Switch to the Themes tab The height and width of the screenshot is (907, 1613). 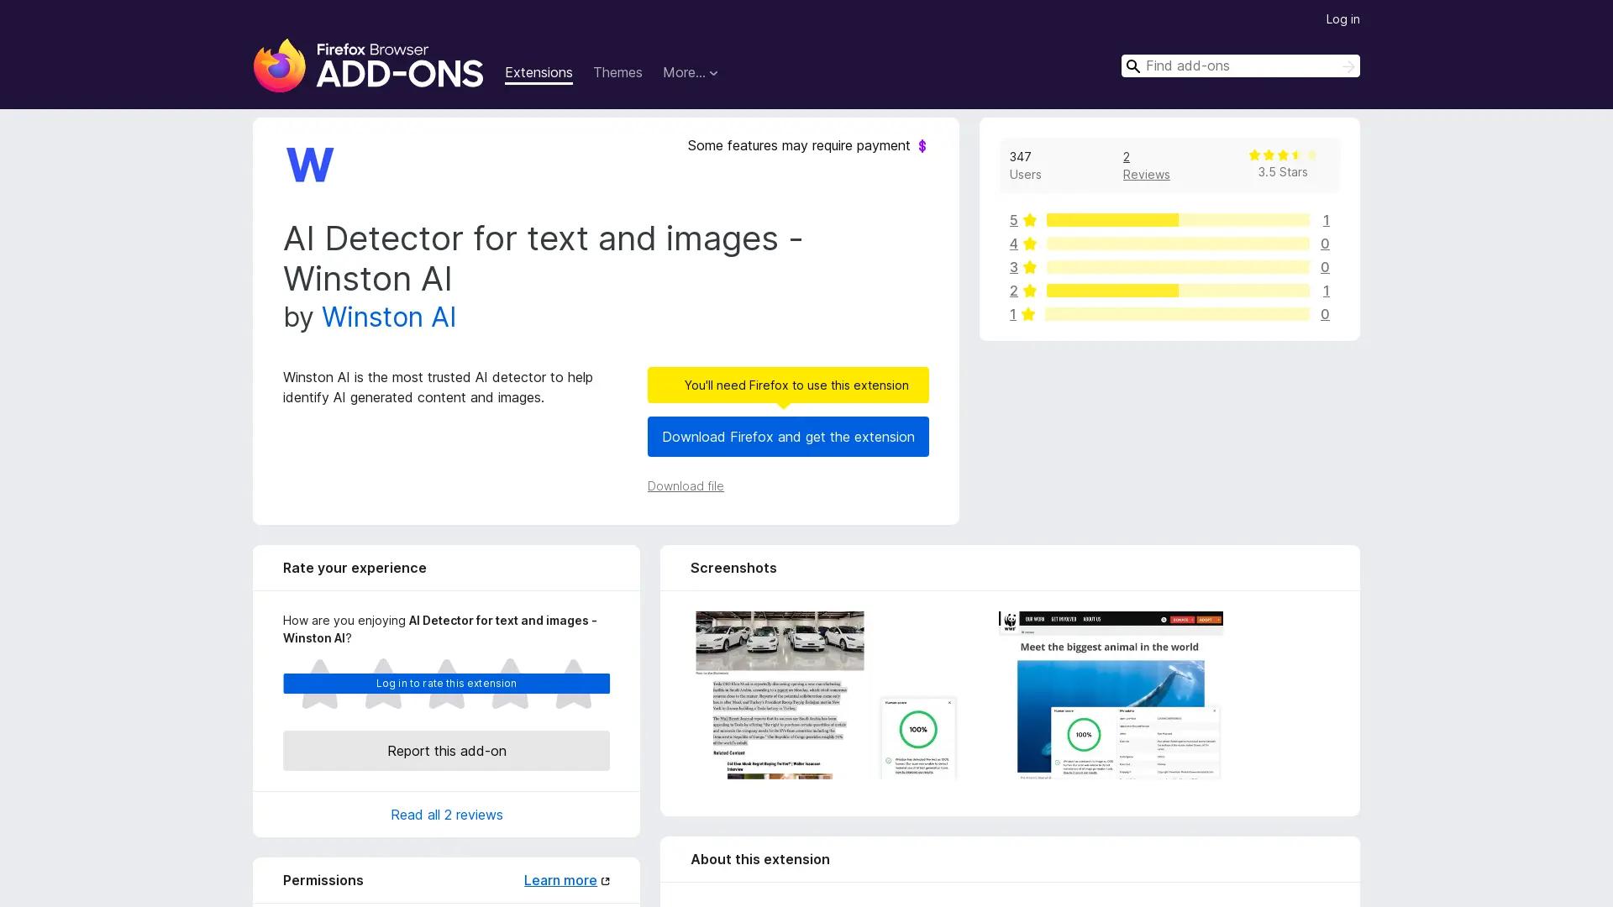point(617,73)
